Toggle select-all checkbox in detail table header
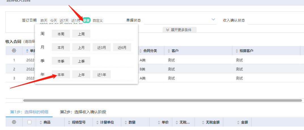This screenshot has width=304, height=130. coord(29,122)
